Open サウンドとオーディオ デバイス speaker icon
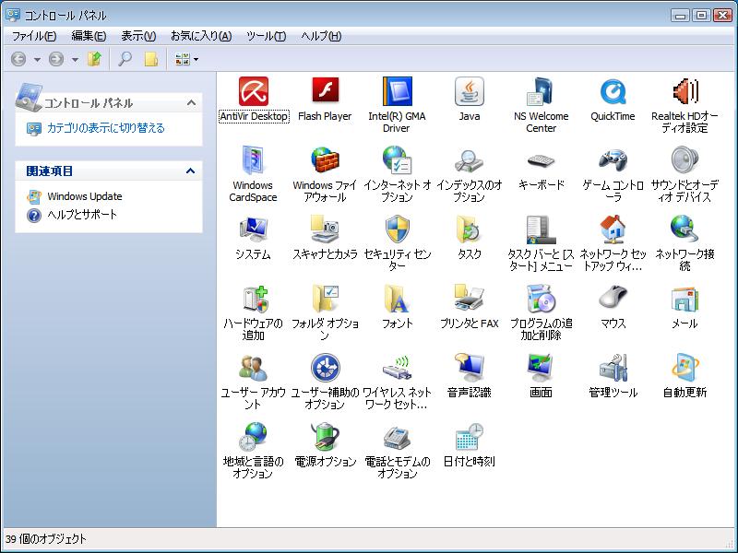 [x=684, y=160]
